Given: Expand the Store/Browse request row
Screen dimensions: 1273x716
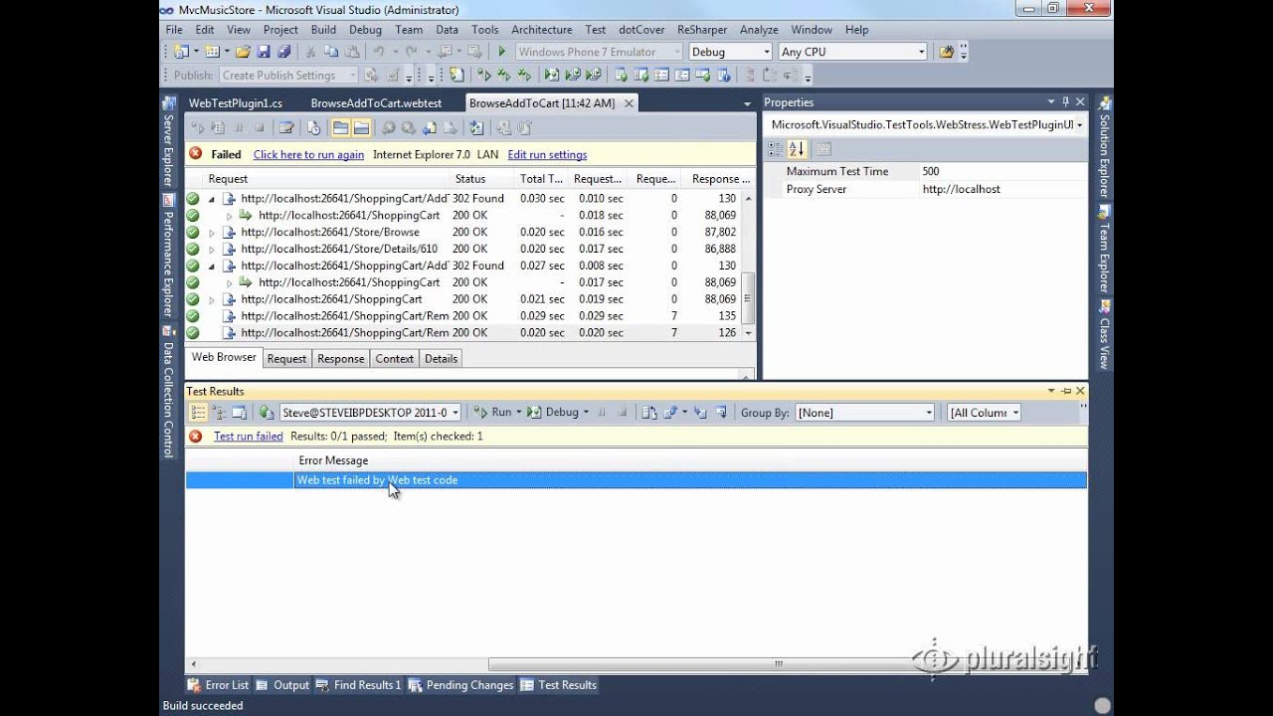Looking at the screenshot, I should point(211,232).
